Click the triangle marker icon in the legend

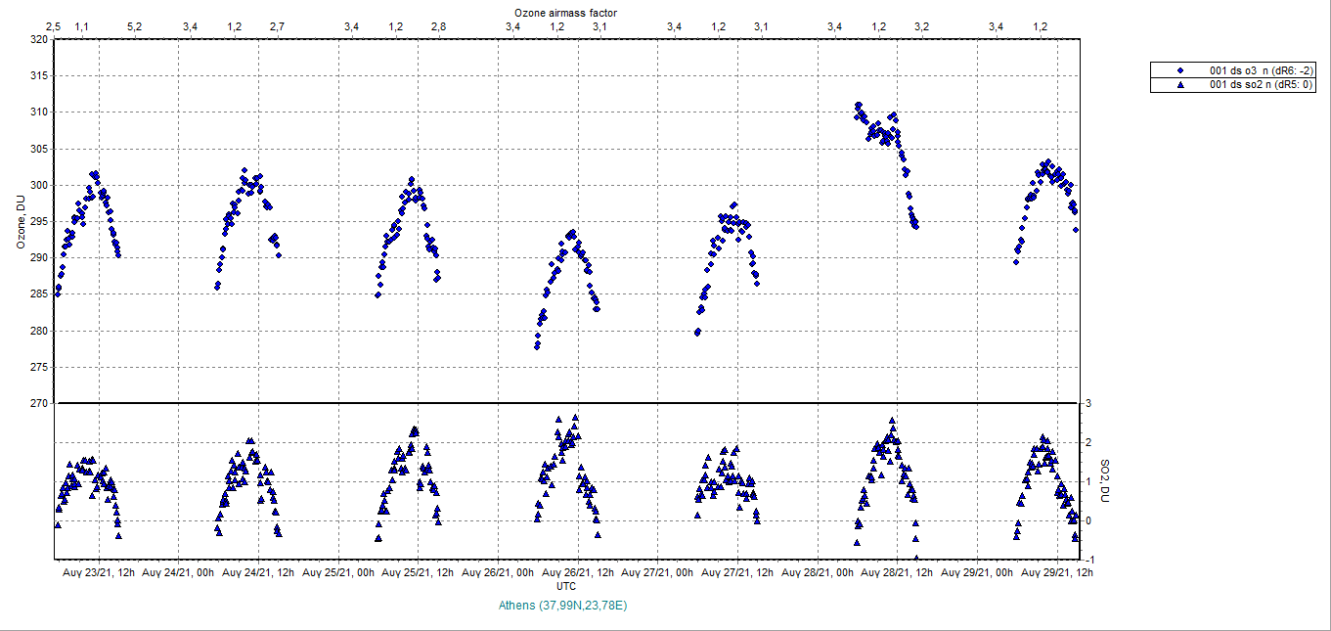[x=1180, y=85]
